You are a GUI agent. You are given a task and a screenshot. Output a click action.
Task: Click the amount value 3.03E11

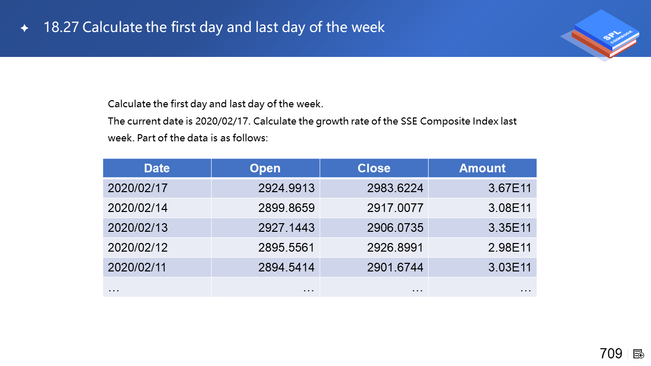click(510, 267)
